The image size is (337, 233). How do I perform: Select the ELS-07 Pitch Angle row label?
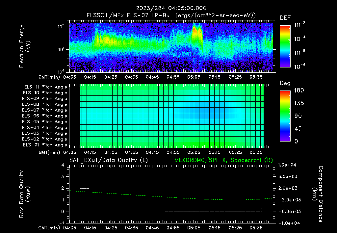tap(44, 110)
